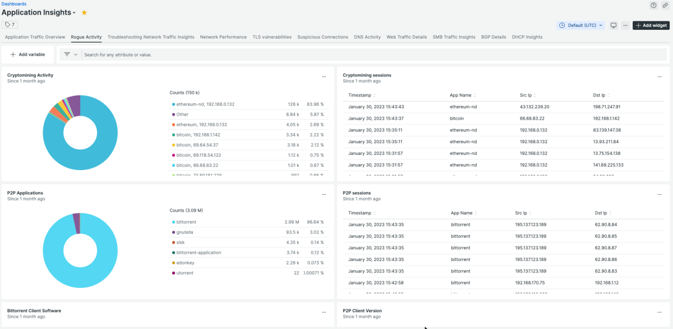The width and height of the screenshot is (673, 329).
Task: Expand the Application Insights title dropdown
Action: click(75, 13)
